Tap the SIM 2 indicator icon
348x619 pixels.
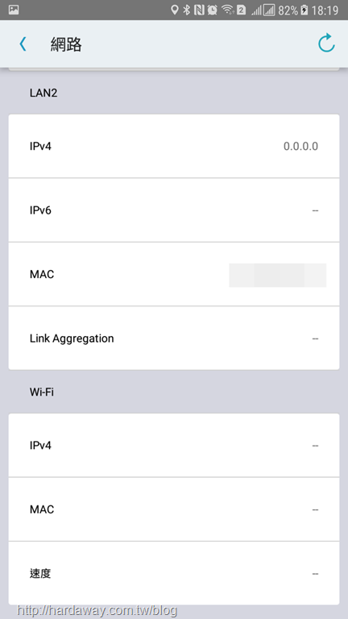tap(241, 10)
